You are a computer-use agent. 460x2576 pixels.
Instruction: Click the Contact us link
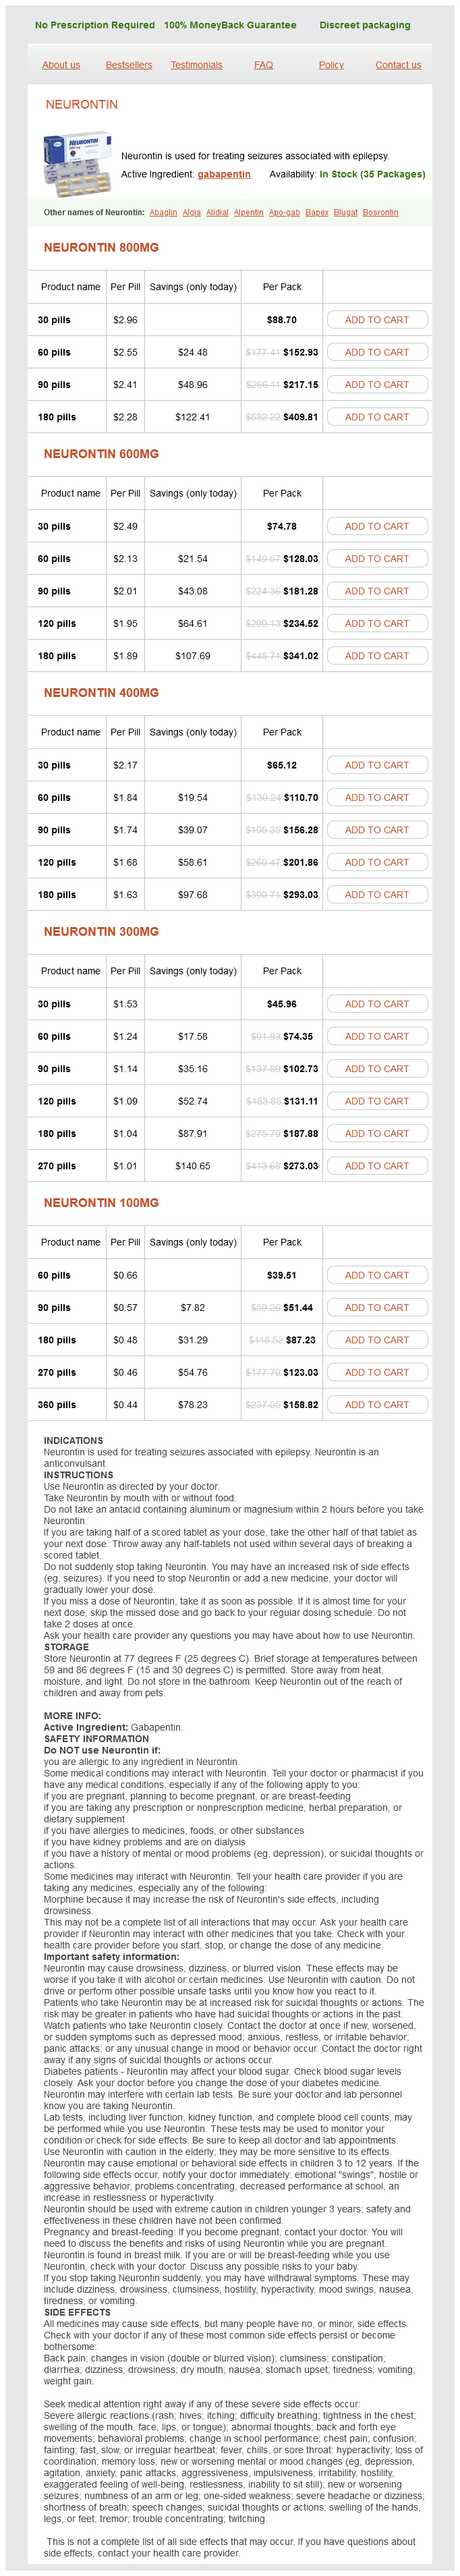(x=398, y=65)
